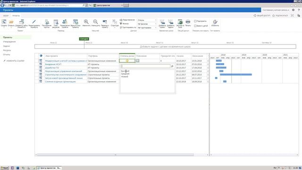
Task: Click Add Tasks to timeline icon
Action: click(170, 23)
